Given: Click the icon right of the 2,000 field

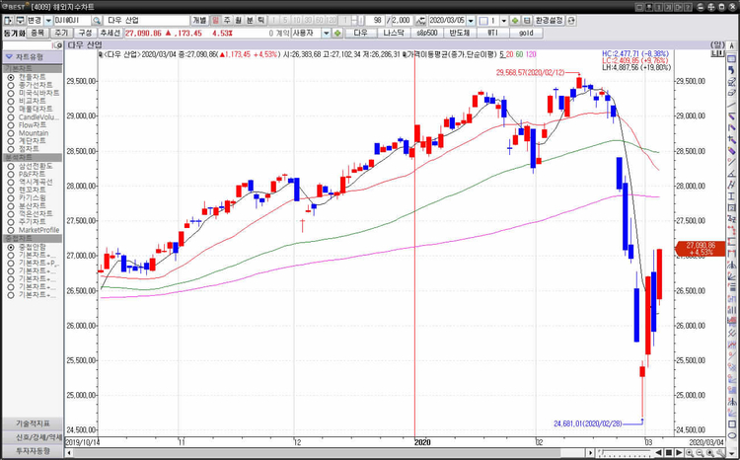Looking at the screenshot, I should pos(420,21).
